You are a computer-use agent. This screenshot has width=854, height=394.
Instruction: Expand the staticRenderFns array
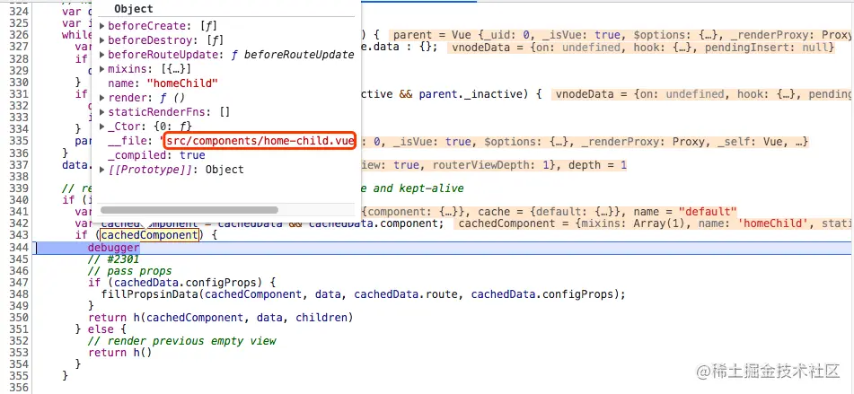[102, 112]
